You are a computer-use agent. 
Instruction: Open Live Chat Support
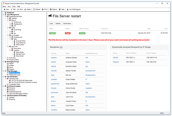[74, 9]
